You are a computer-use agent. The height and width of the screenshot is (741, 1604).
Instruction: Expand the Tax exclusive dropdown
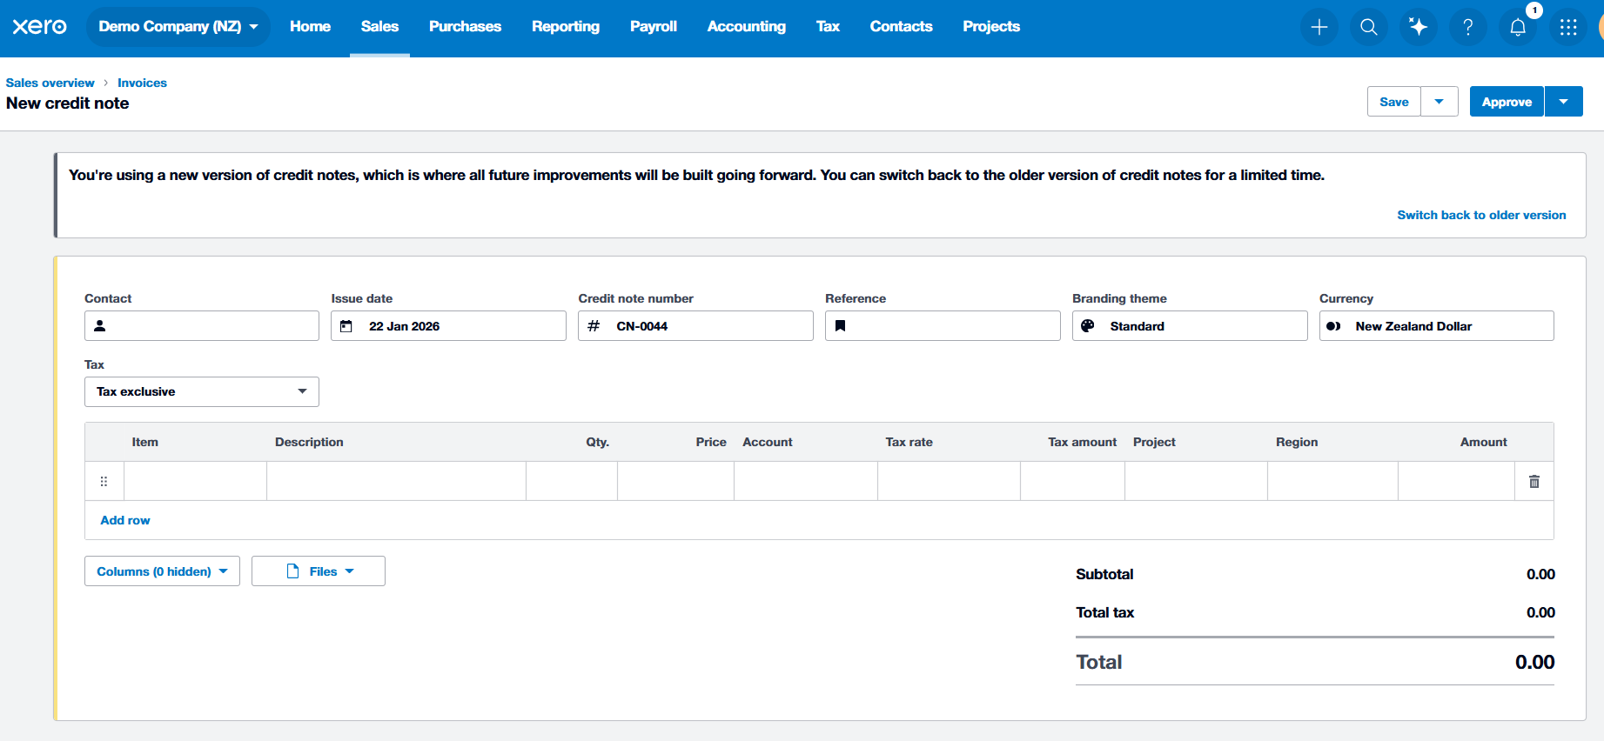coord(202,391)
